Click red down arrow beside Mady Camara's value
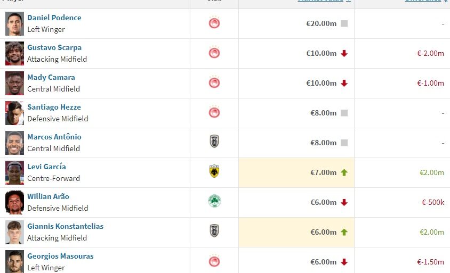450x273 pixels. [x=344, y=83]
